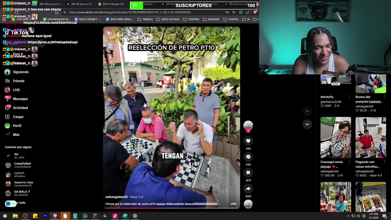Go to previous video with up chevron
Screen dimensions: 391x220
(x=307, y=111)
